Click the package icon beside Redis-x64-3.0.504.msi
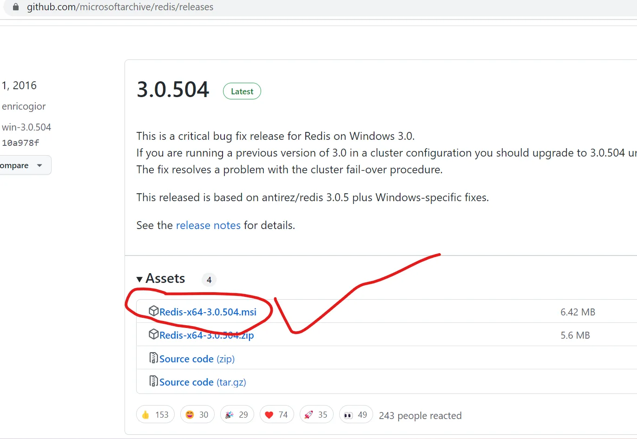Viewport: 637px width, 439px height. (x=153, y=311)
